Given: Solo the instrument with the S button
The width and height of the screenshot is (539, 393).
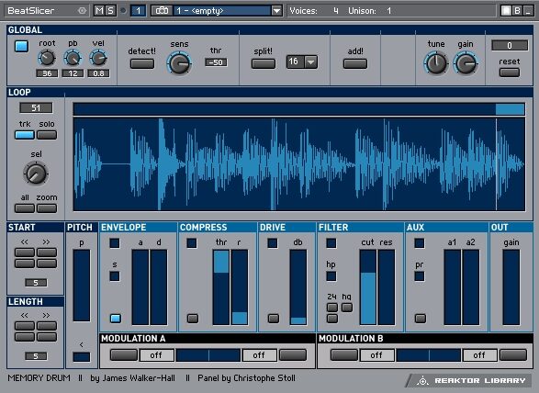Looking at the screenshot, I should click(110, 11).
